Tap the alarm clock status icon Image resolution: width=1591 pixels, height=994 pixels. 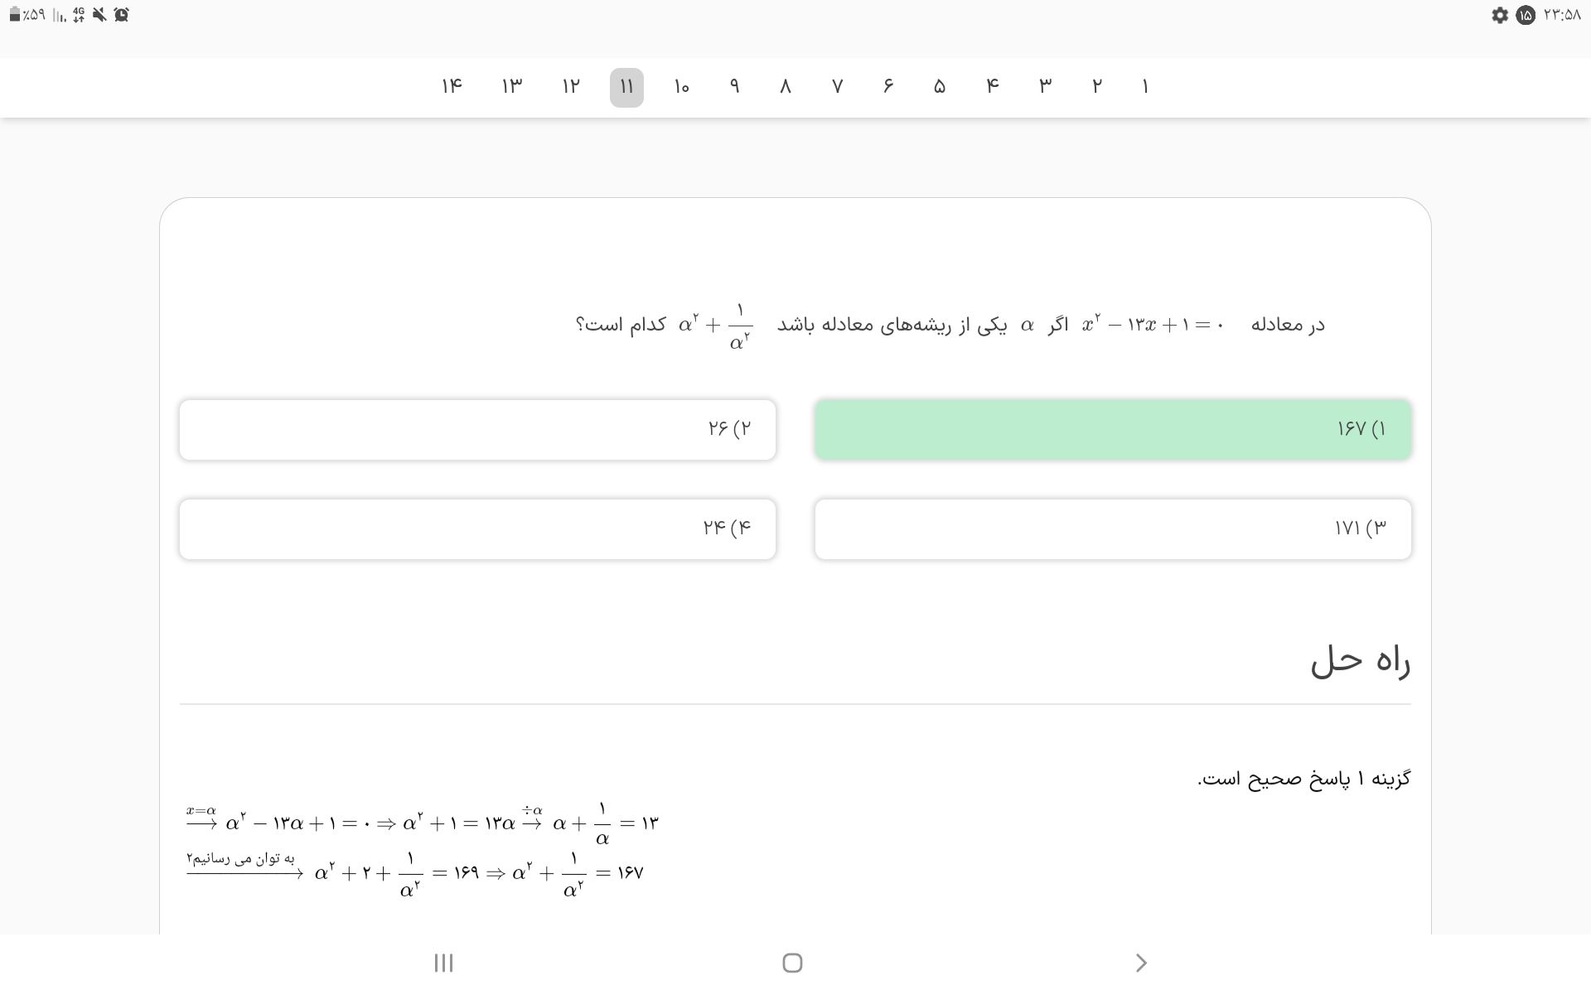(121, 15)
